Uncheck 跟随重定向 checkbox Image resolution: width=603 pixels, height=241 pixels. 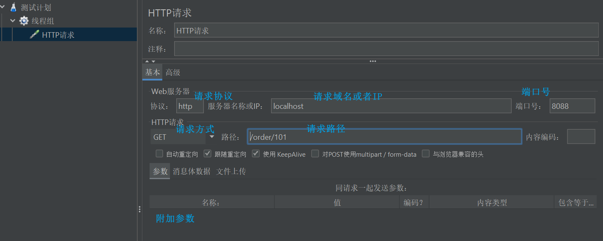click(x=208, y=153)
